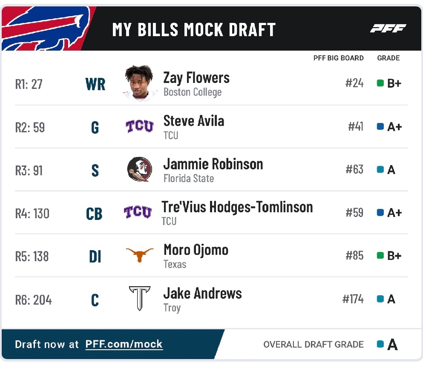Click the Grade column header
This screenshot has height=368, width=423.
[x=388, y=58]
